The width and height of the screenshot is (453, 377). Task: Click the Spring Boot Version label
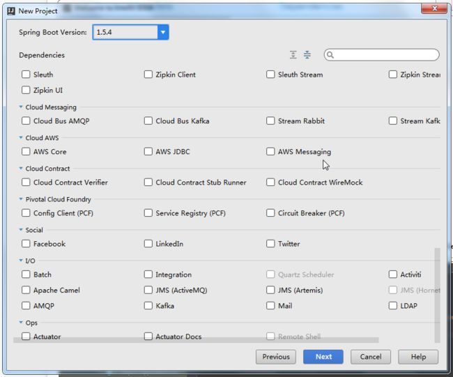click(x=53, y=32)
